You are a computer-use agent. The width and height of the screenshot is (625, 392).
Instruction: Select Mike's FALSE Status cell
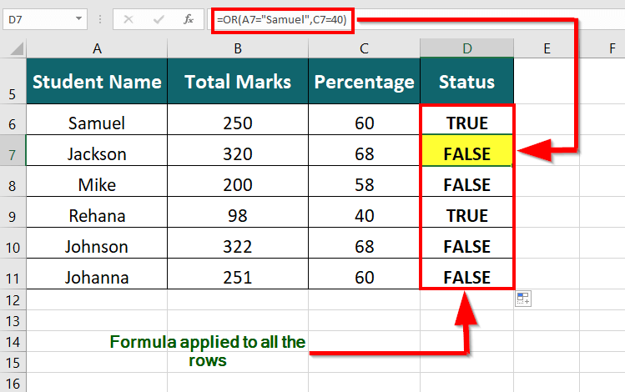click(466, 181)
